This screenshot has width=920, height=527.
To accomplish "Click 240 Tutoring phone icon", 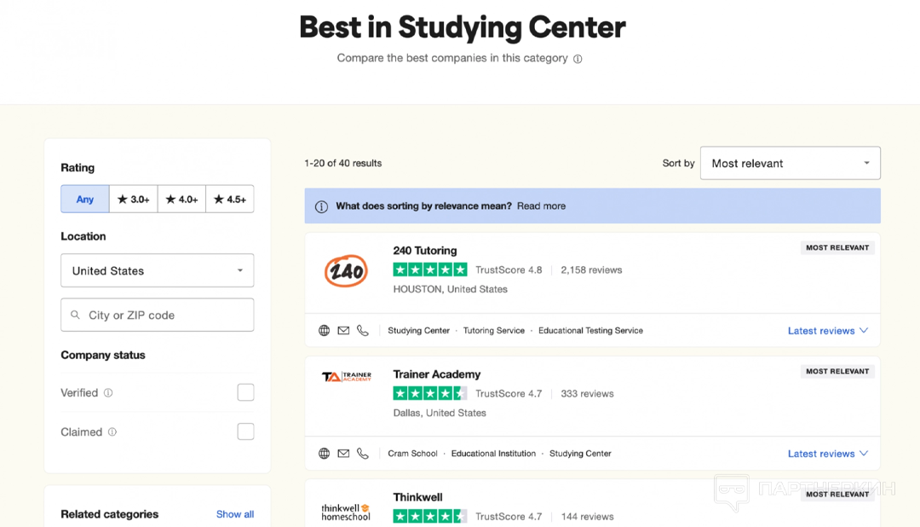I will click(x=363, y=331).
